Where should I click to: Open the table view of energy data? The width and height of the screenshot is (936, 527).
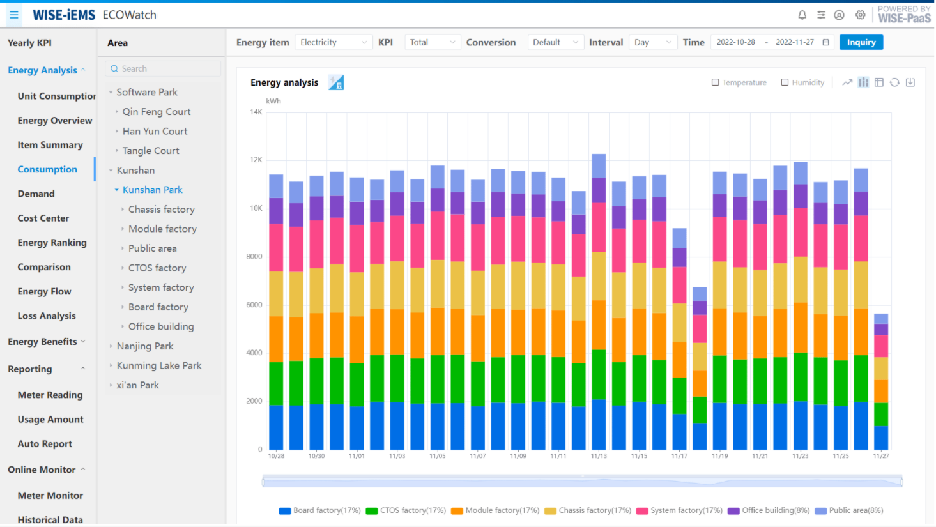tap(879, 82)
